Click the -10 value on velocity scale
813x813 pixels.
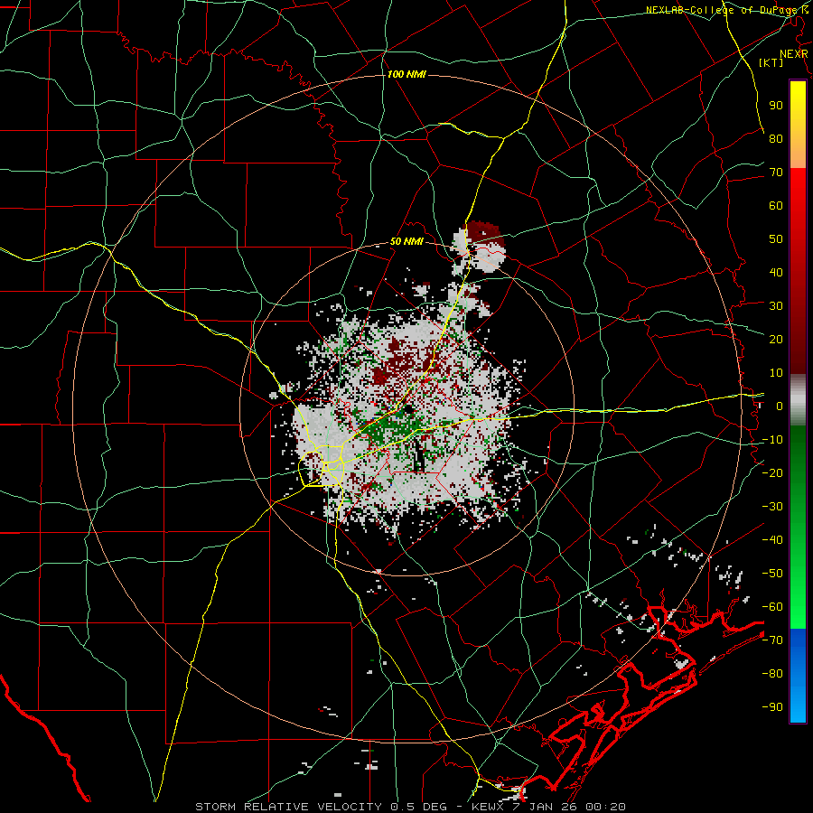[x=772, y=440]
